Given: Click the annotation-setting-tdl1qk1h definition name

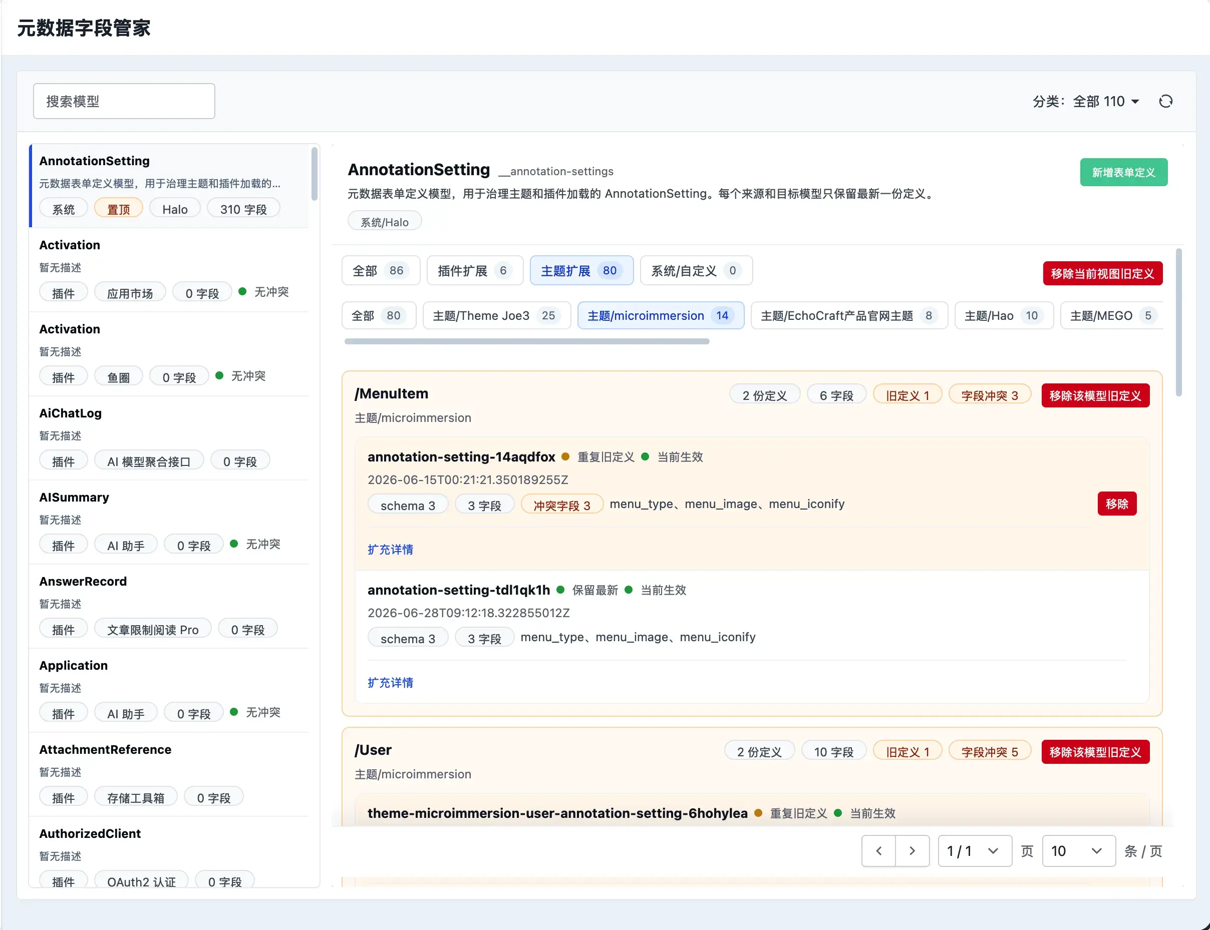Looking at the screenshot, I should click(459, 590).
